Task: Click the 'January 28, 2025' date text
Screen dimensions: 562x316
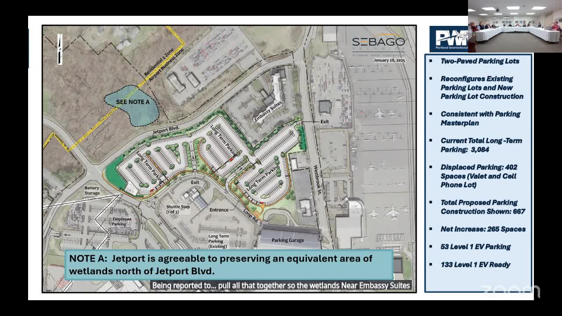Action: click(x=389, y=60)
